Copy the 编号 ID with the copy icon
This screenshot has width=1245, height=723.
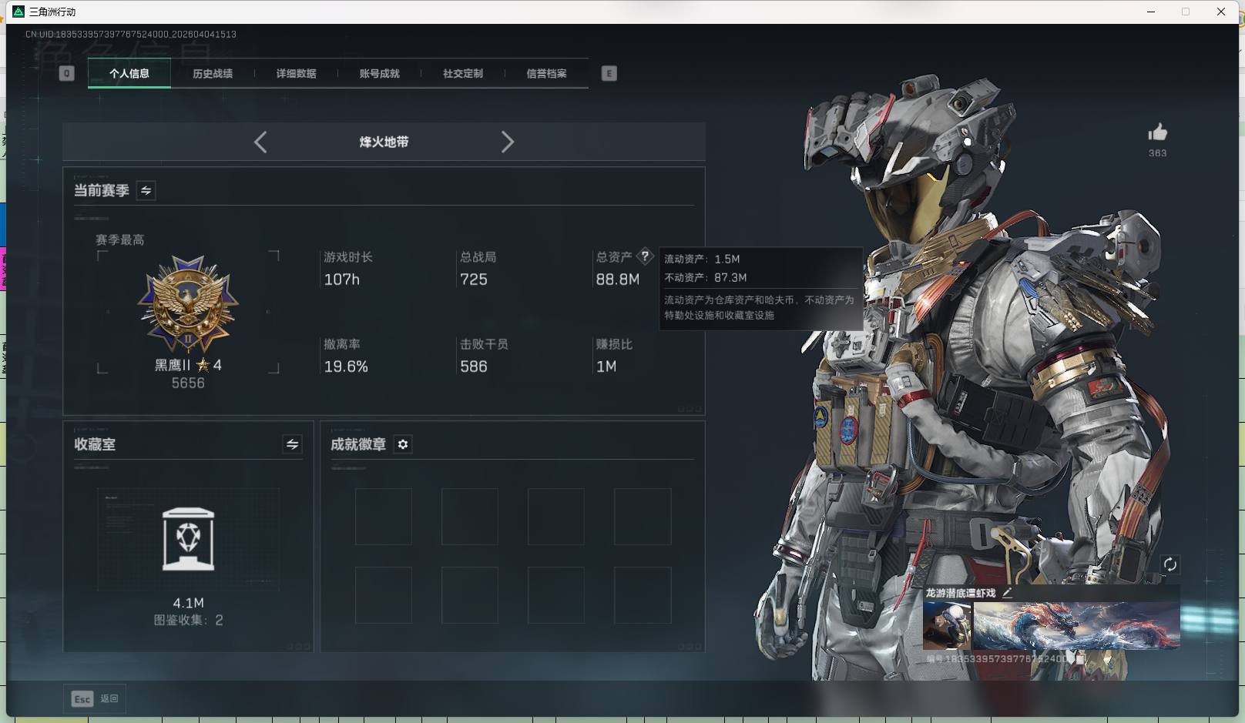(x=1079, y=659)
